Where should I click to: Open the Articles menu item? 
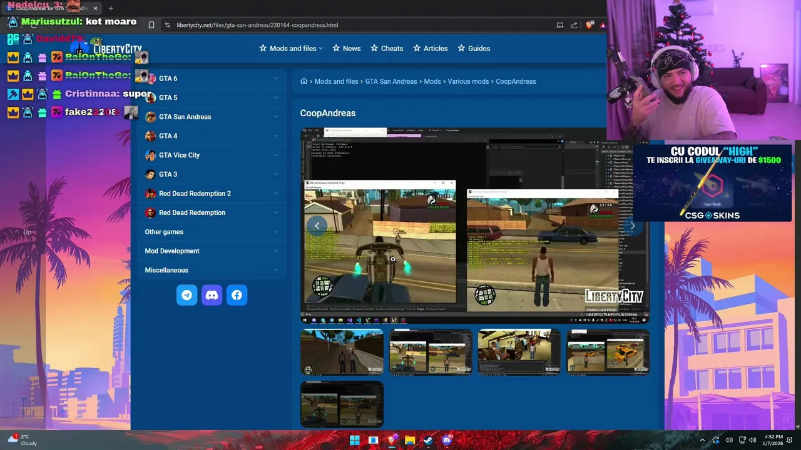click(x=431, y=48)
